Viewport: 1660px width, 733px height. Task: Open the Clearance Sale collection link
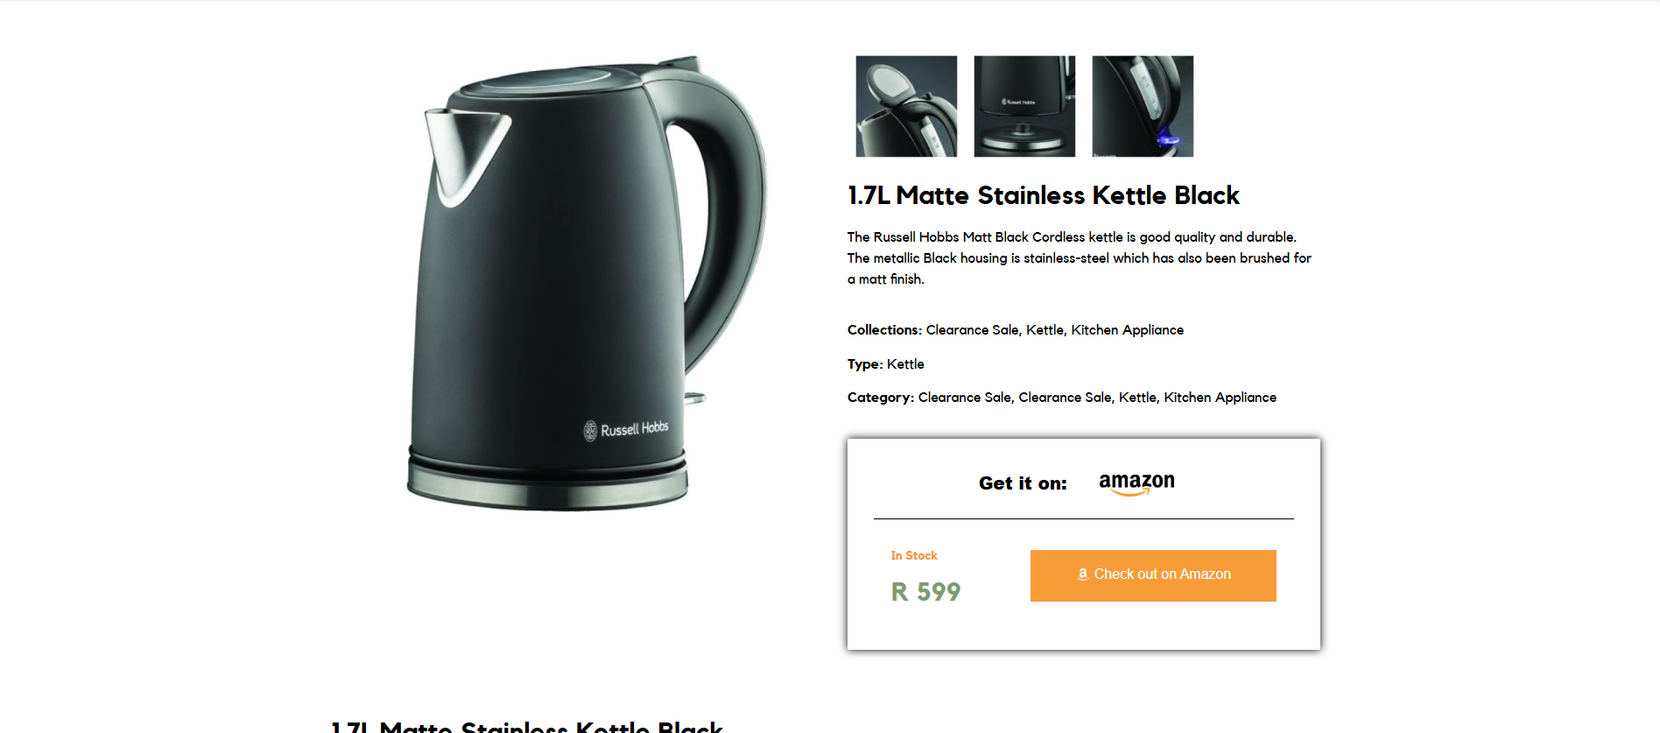coord(972,330)
